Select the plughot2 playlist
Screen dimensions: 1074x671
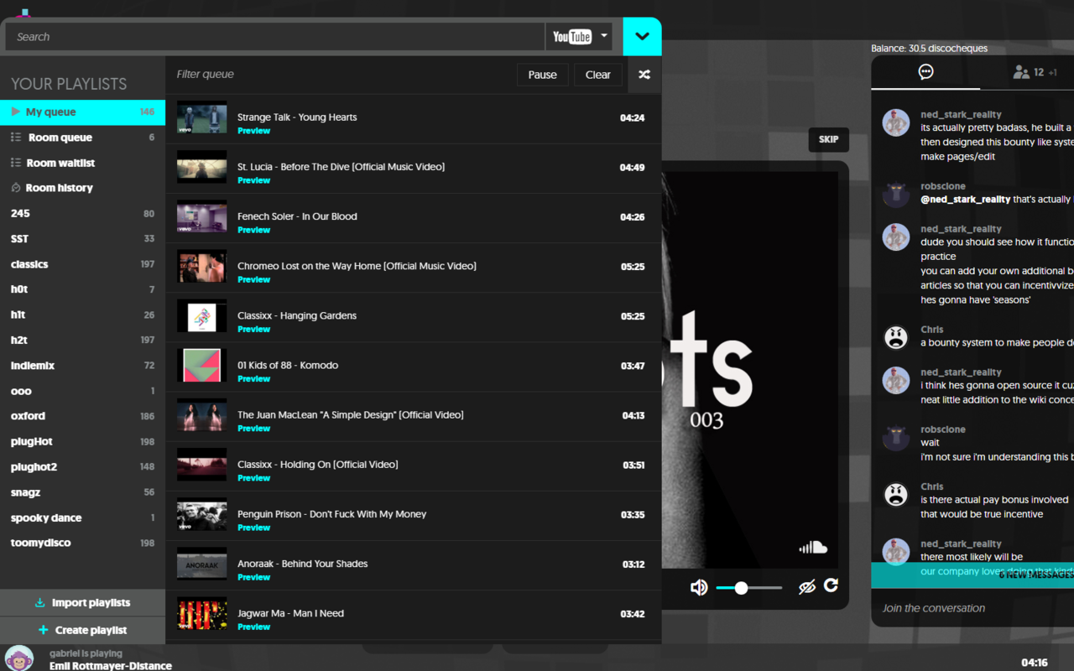coord(82,467)
